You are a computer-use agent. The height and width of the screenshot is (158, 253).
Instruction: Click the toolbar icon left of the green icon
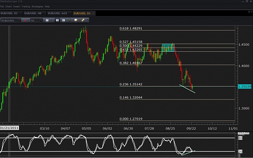coord(64,20)
